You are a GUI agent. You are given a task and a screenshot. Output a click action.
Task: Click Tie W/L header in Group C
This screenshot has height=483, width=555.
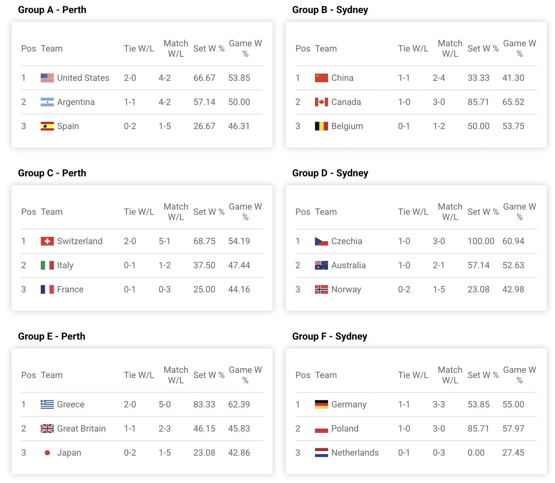(x=139, y=212)
